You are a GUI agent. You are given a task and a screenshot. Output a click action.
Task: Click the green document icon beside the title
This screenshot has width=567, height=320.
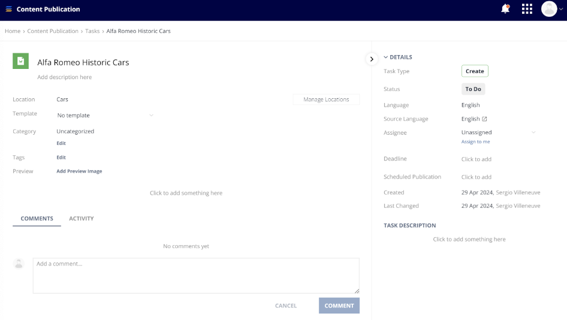(x=20, y=61)
